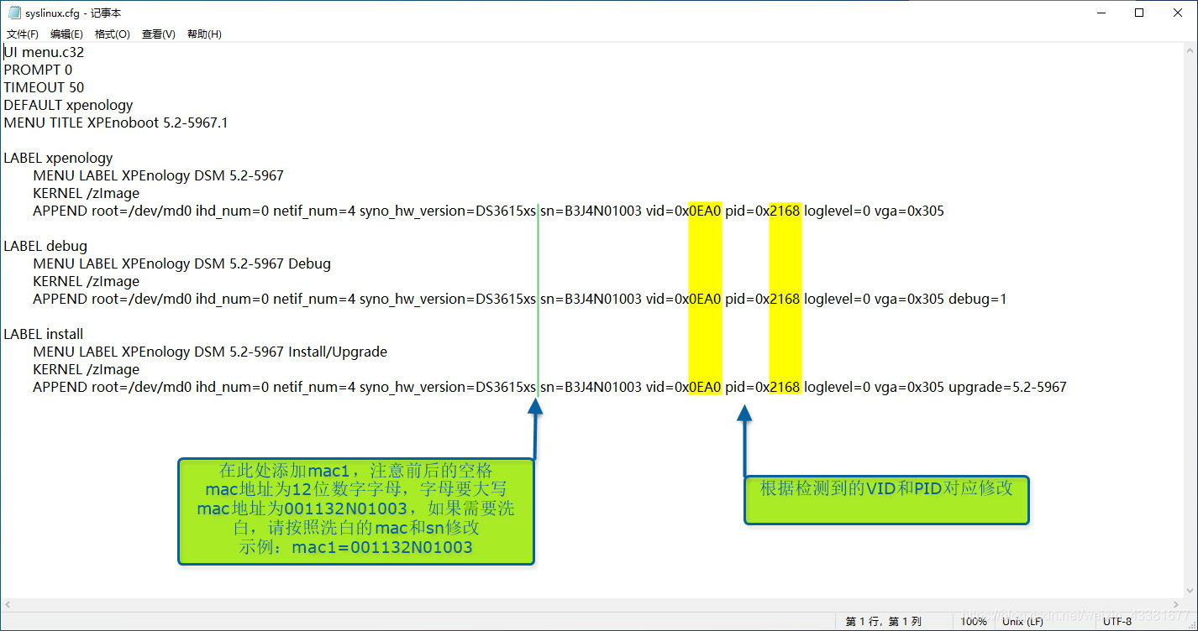Click the horizontal scrollbar left arrow
This screenshot has width=1198, height=631.
(x=8, y=605)
